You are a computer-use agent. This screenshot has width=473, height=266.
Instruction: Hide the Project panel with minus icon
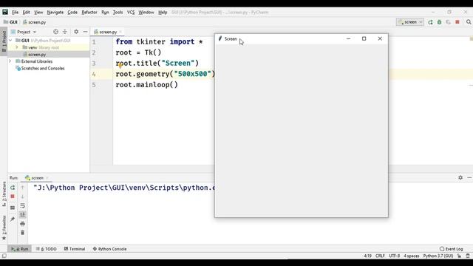pos(86,32)
